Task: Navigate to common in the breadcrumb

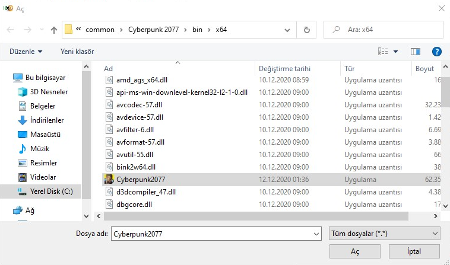Action: pyautogui.click(x=100, y=30)
